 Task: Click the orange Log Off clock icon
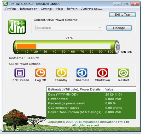pos(40,73)
